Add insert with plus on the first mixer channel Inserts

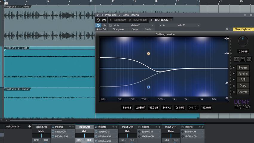[x=73, y=127]
